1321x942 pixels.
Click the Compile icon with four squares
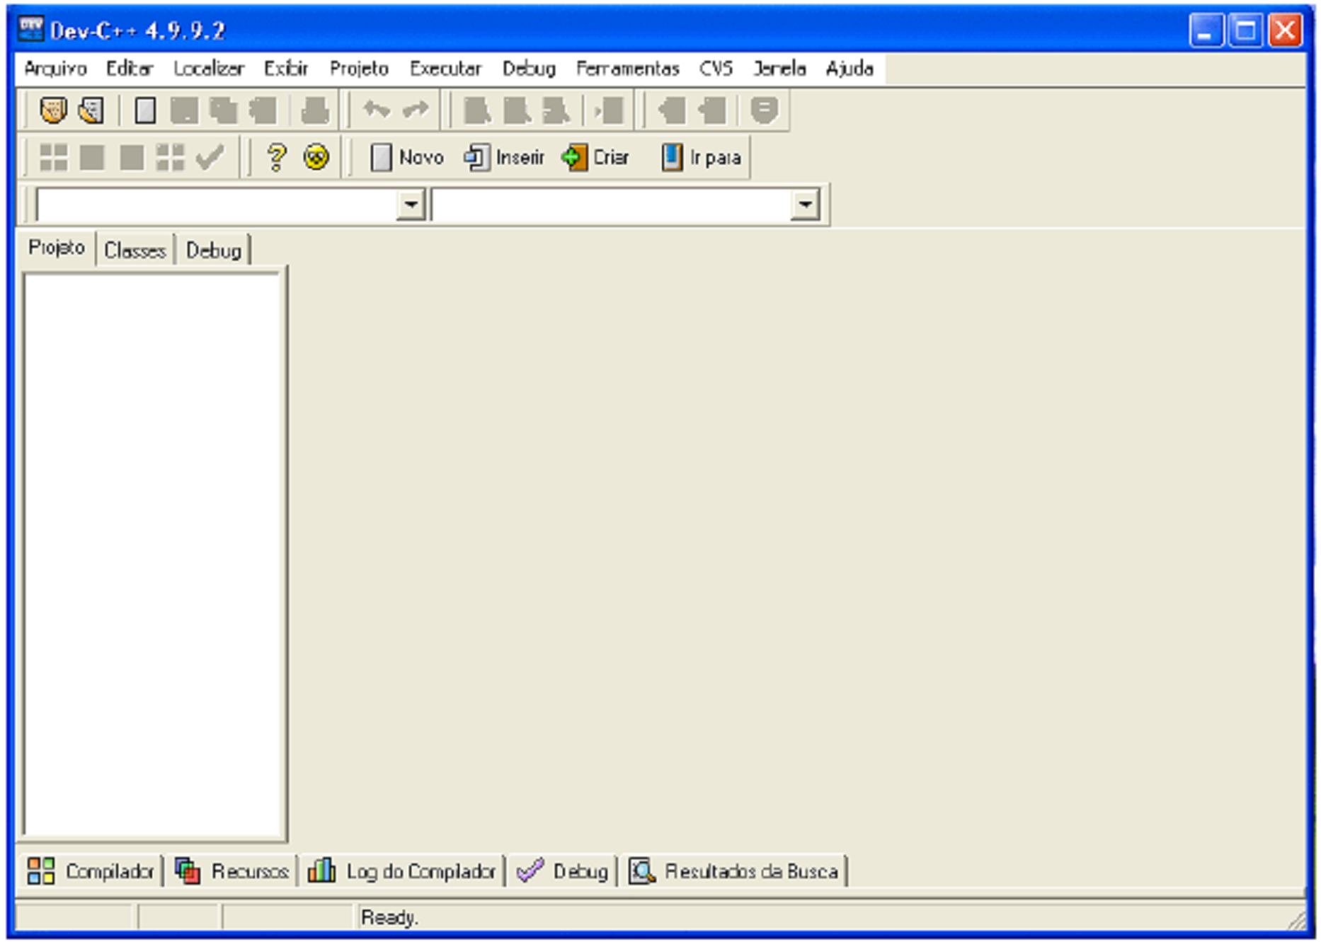click(x=53, y=157)
